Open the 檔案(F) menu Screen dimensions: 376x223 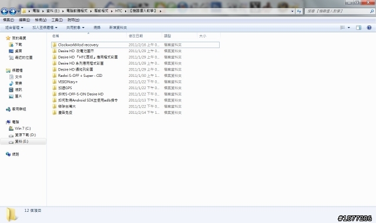[8, 20]
